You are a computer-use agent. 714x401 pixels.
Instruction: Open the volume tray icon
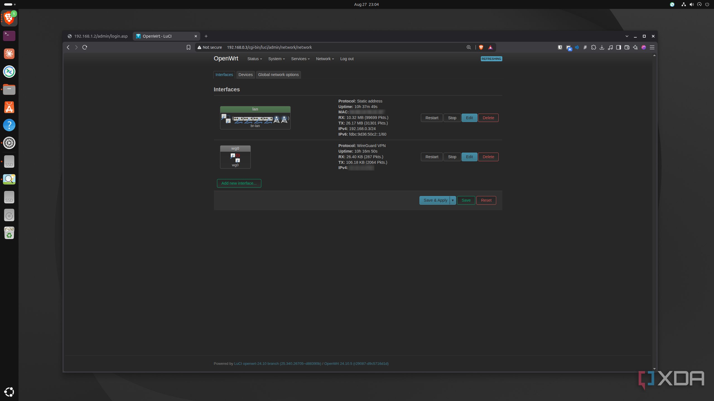(x=691, y=4)
